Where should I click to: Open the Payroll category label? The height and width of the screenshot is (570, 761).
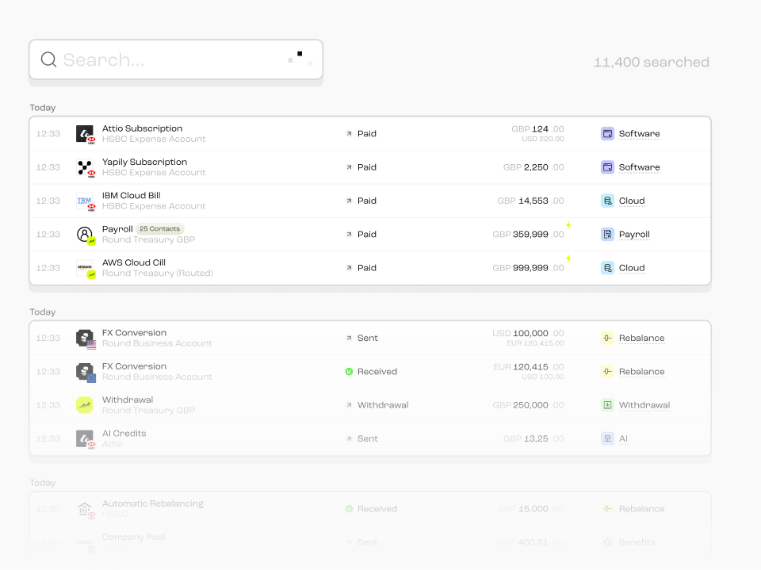[x=634, y=234]
